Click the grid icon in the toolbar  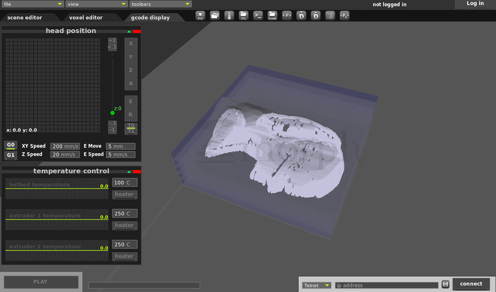[330, 15]
